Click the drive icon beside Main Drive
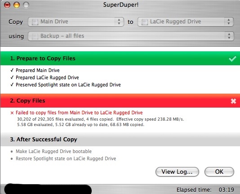Screen dimensions: 240x194 [35, 22]
